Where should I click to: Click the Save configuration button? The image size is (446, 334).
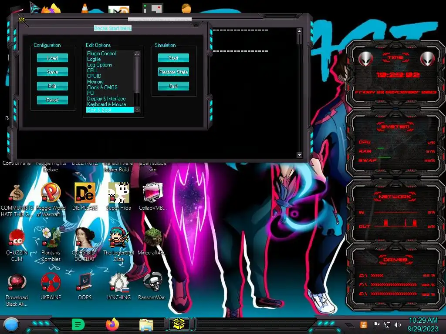(52, 72)
